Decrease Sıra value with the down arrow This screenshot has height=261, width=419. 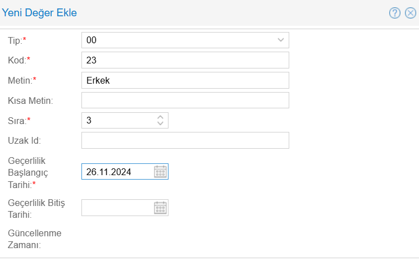pyautogui.click(x=161, y=123)
